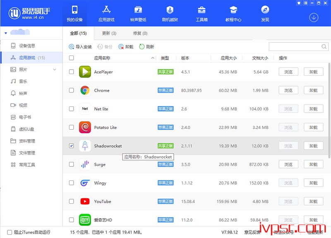Click 刷新 refresh toolbar button

click(146, 47)
